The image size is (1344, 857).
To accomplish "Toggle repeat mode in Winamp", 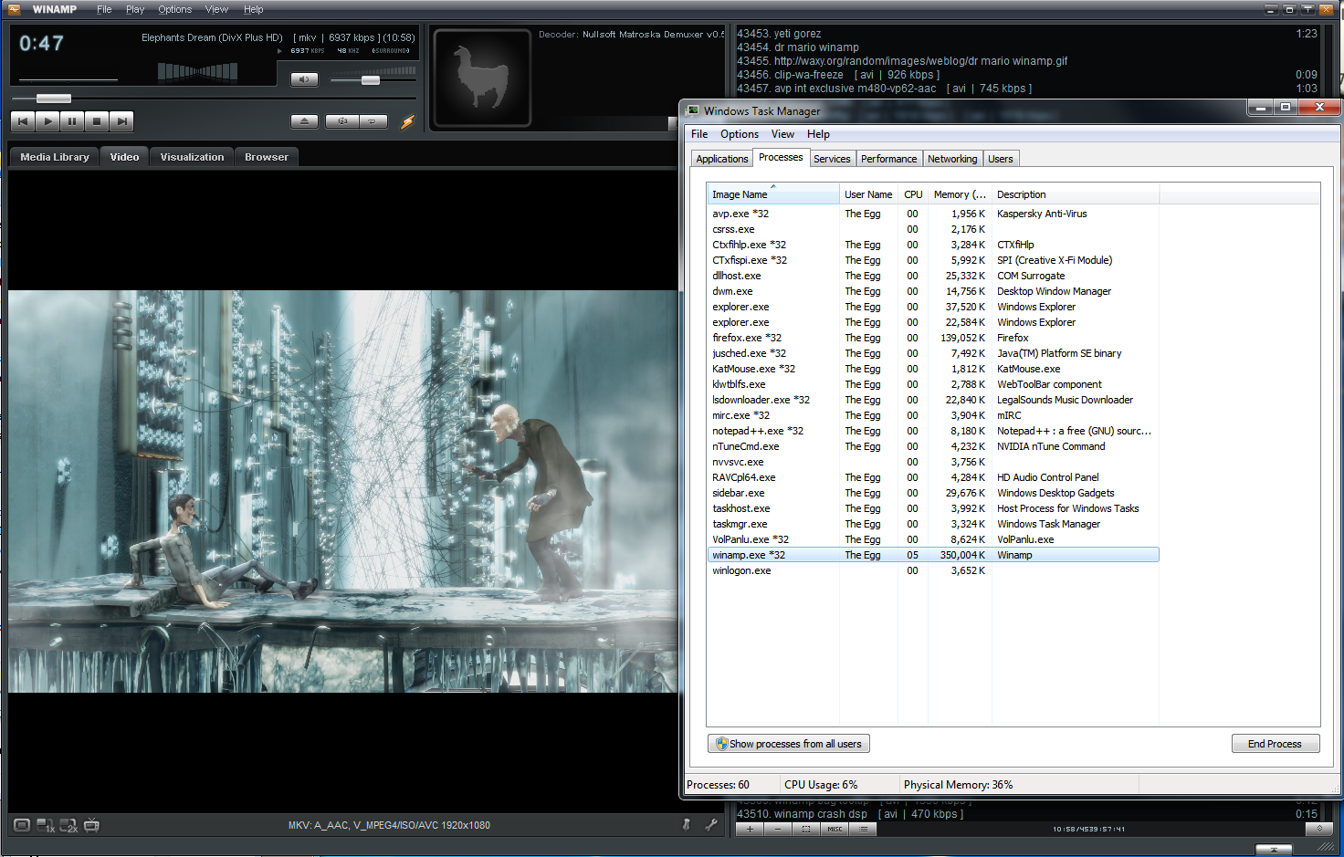I will coord(373,120).
